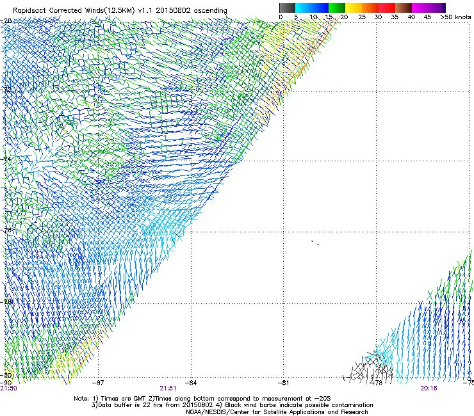474x416 pixels.
Task: Click the 21:51 swath time label
Action: click(168, 388)
